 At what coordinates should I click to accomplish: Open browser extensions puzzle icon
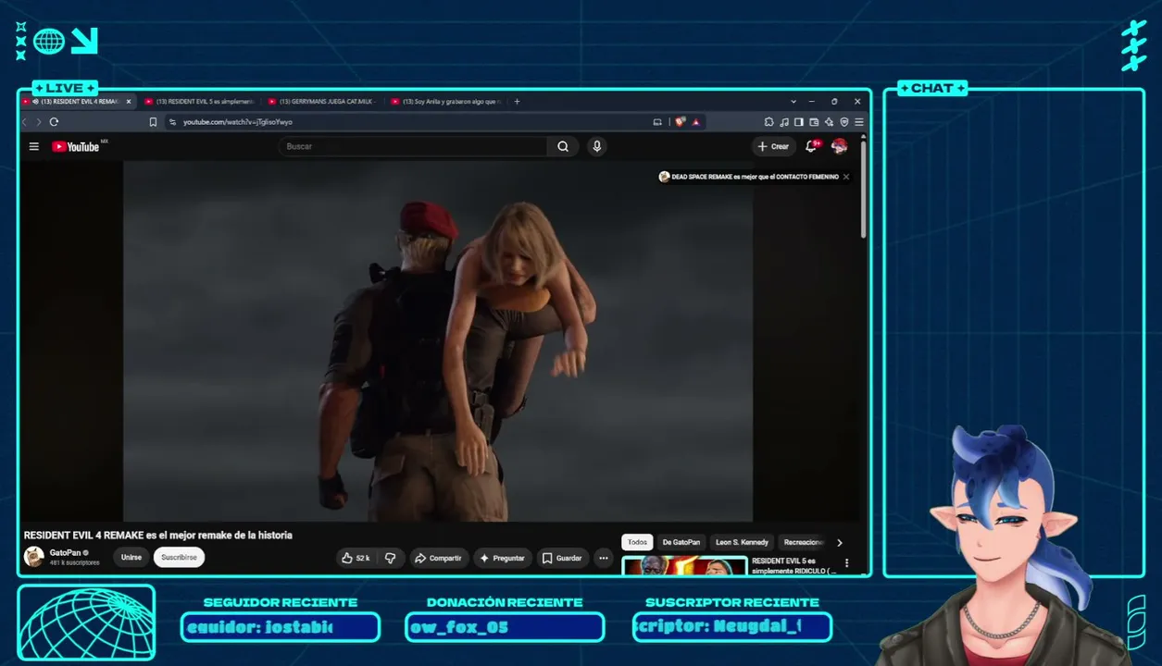768,122
